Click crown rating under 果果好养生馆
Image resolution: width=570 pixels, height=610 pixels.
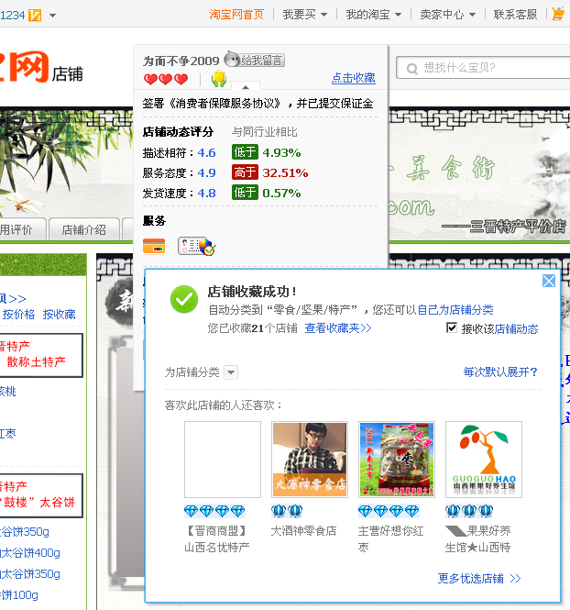469,511
